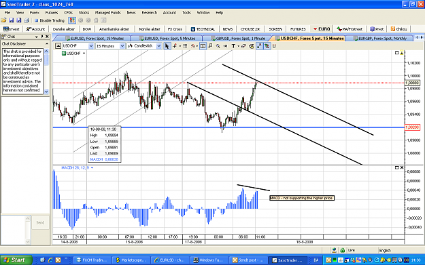Click the MACD annotation label on chart

click(x=302, y=198)
